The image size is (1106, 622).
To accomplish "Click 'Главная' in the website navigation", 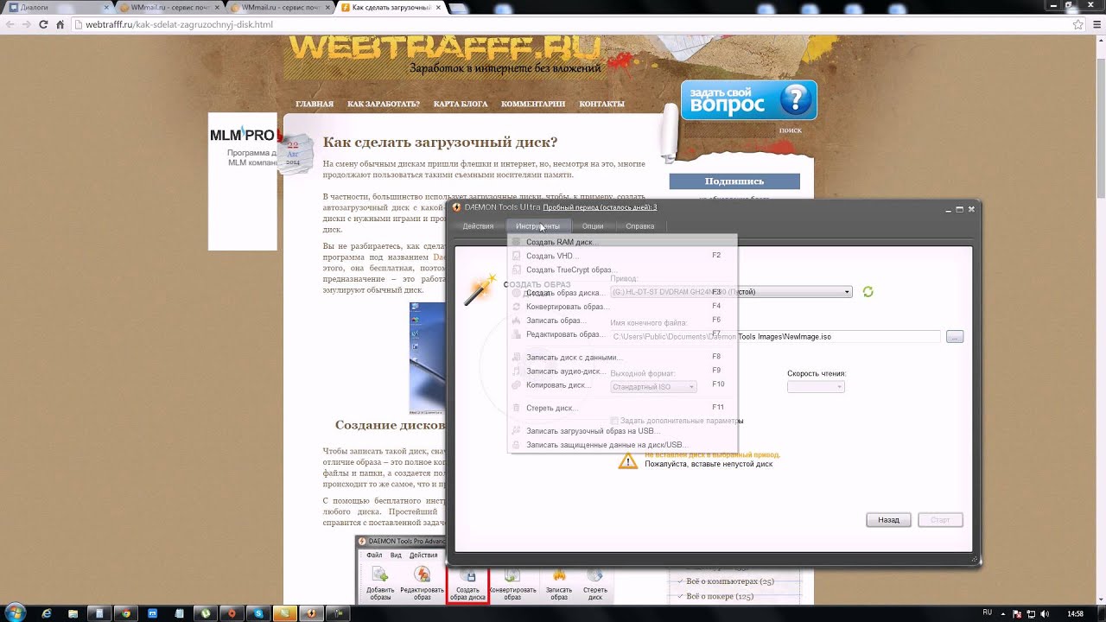I will [315, 104].
